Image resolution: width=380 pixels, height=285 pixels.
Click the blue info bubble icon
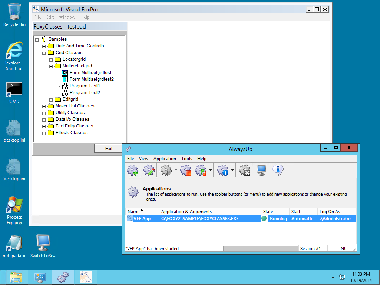278,170
